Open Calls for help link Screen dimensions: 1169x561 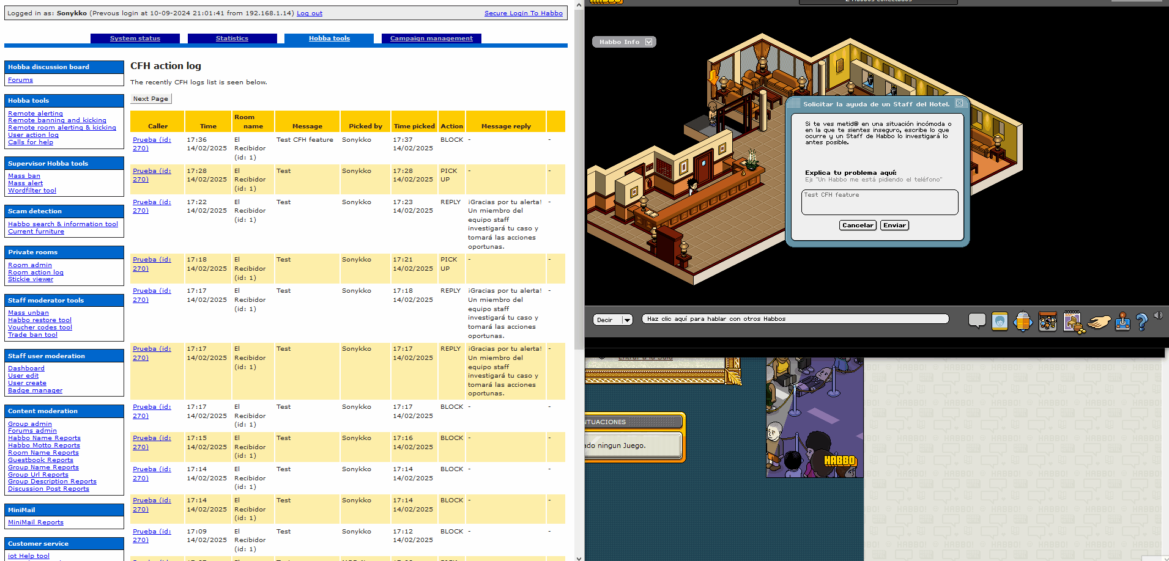(x=31, y=142)
